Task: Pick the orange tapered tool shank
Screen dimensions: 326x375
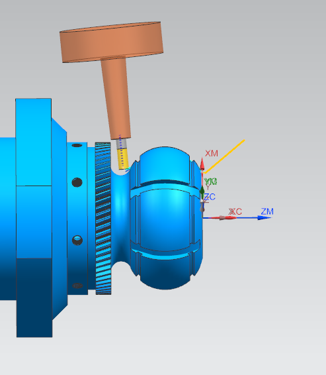Action: (116, 98)
